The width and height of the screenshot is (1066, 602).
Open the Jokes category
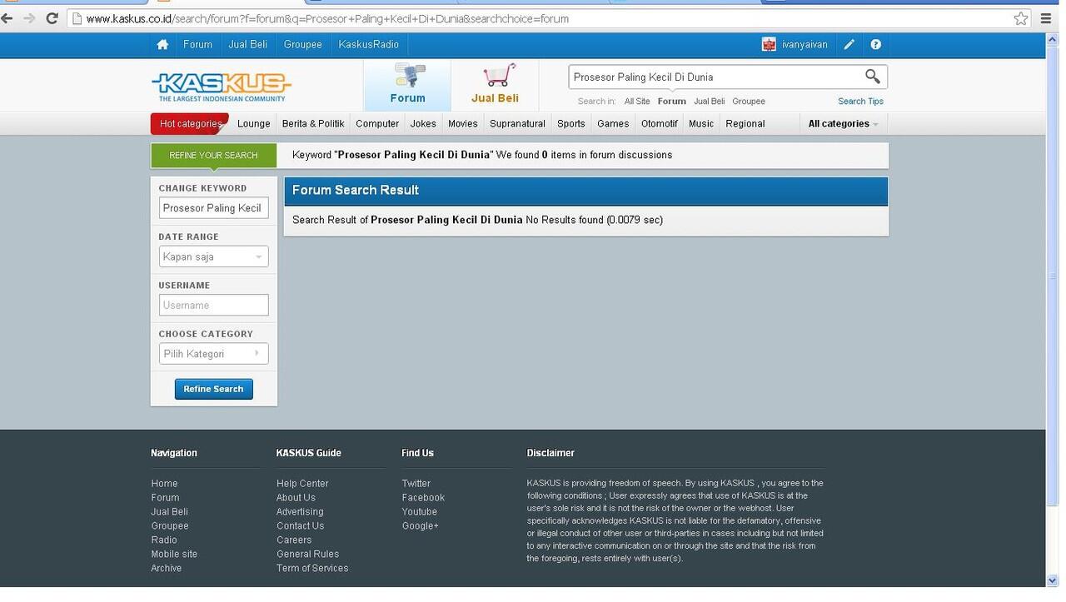pyautogui.click(x=423, y=124)
